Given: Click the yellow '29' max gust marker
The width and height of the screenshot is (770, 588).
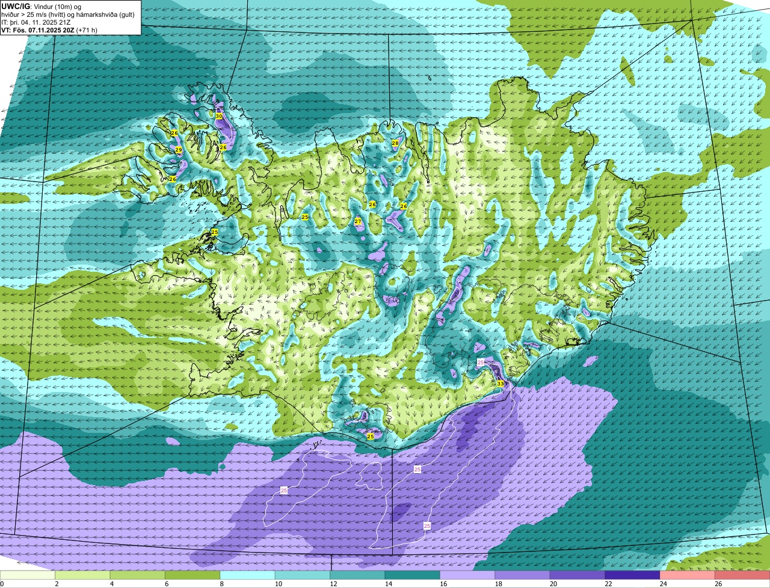Looking at the screenshot, I should pos(179,149).
